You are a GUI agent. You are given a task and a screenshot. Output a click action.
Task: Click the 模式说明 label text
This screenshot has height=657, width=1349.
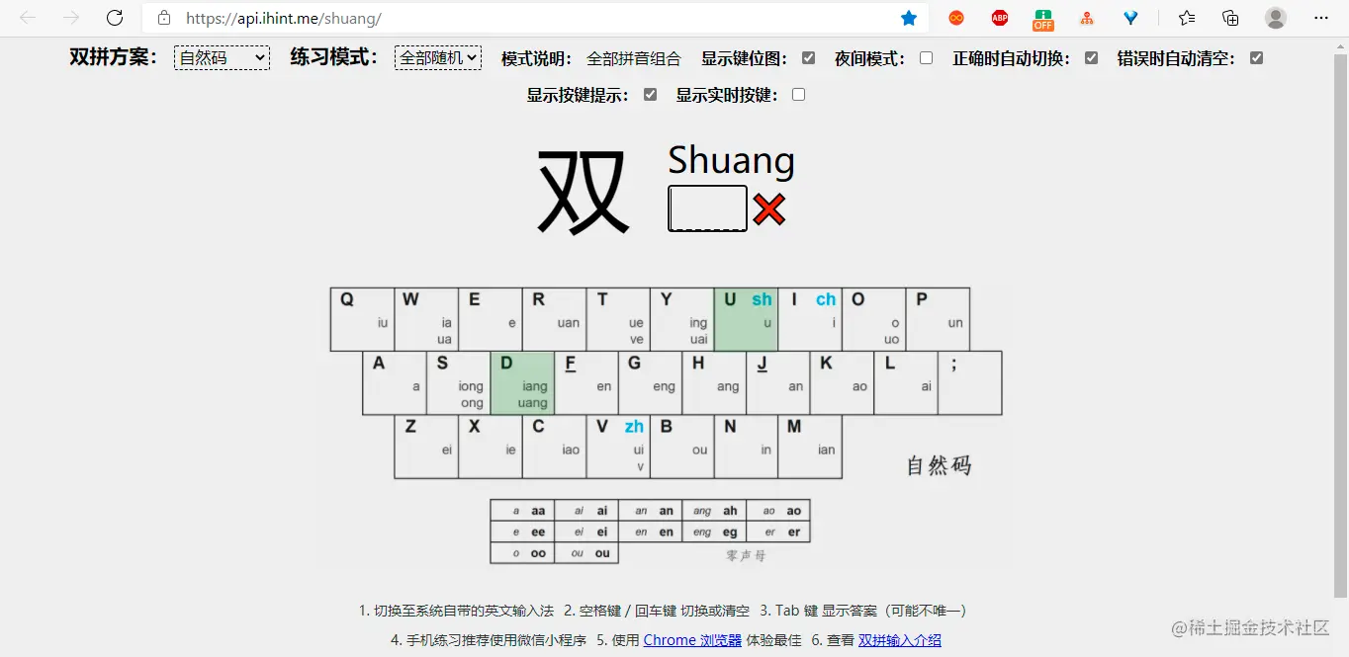point(536,58)
